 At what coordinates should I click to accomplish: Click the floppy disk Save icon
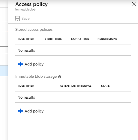(18, 18)
